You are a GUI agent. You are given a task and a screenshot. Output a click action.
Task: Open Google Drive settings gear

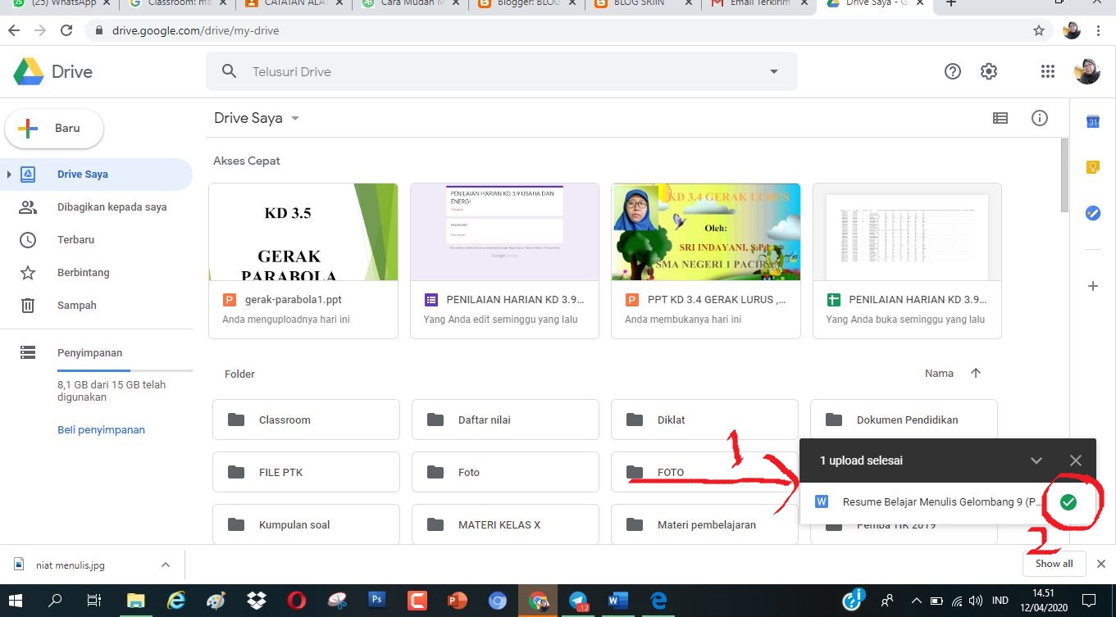click(989, 71)
